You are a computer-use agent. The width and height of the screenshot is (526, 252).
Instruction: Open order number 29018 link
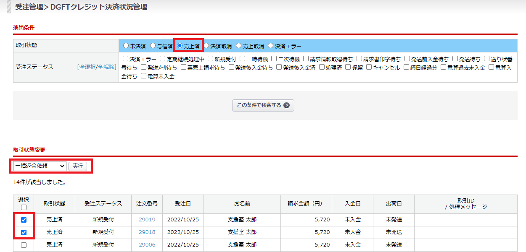tap(147, 232)
